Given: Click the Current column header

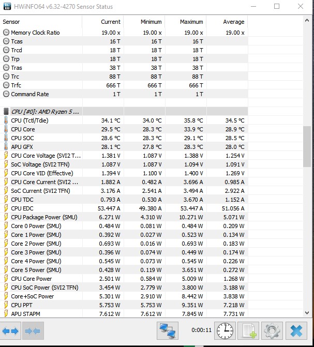Looking at the screenshot, I should (x=103, y=22).
